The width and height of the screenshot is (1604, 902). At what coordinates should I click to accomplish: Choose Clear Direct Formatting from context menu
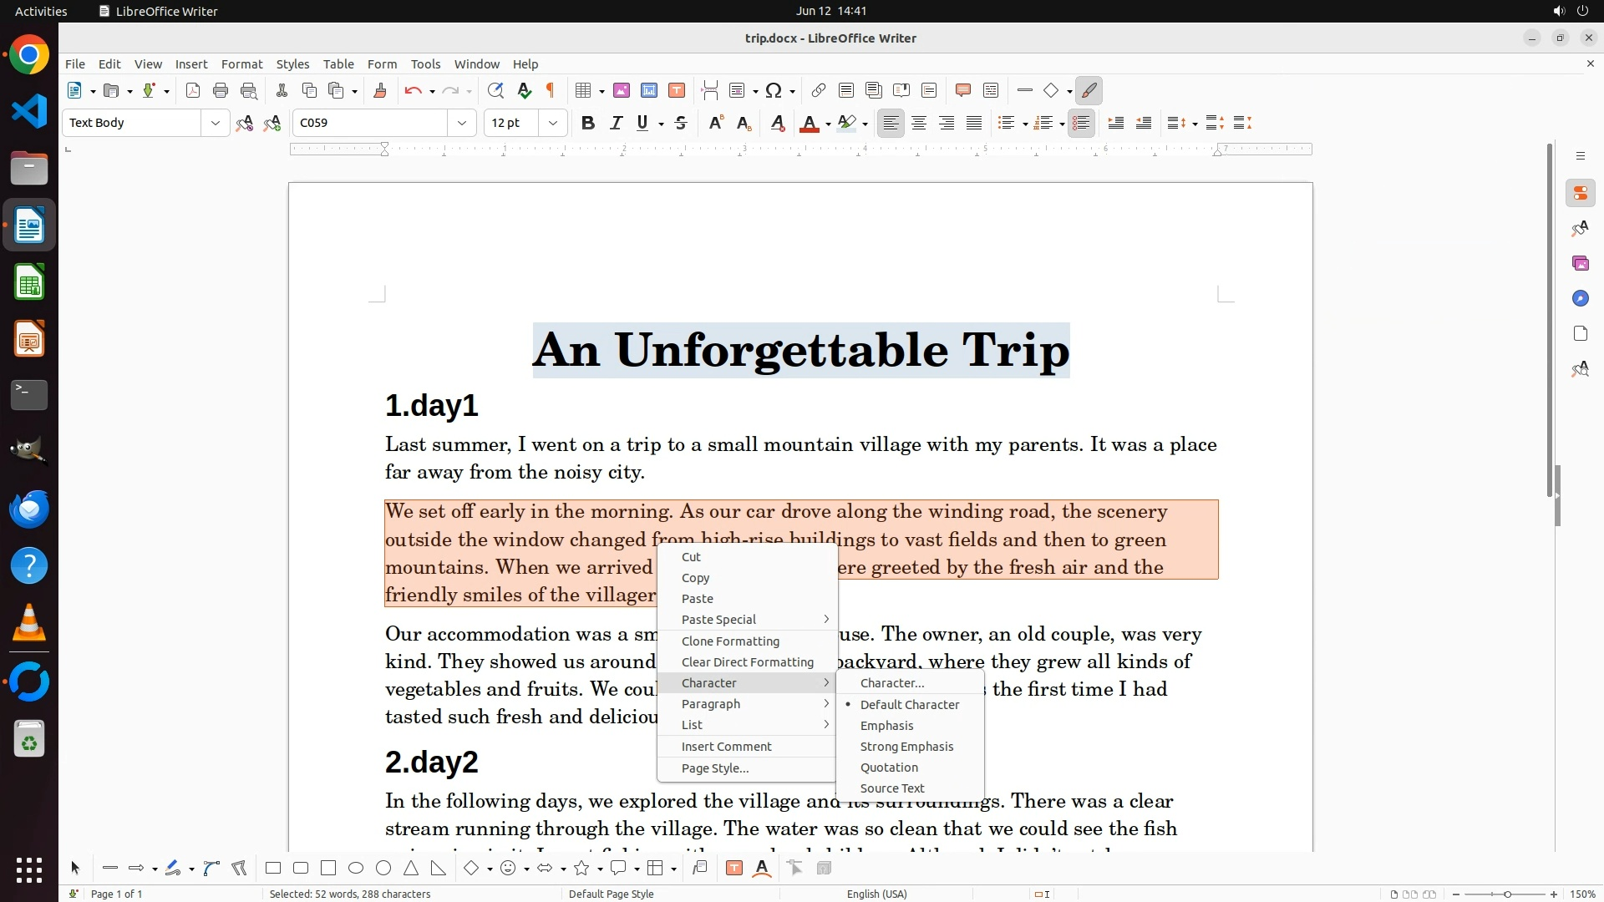(x=747, y=662)
